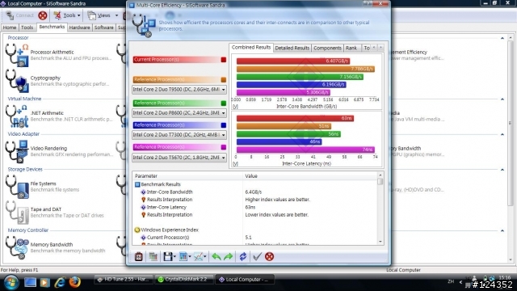Image resolution: width=517 pixels, height=291 pixels.
Task: Click the line graph icon in dialog toolbar
Action: coord(198,257)
